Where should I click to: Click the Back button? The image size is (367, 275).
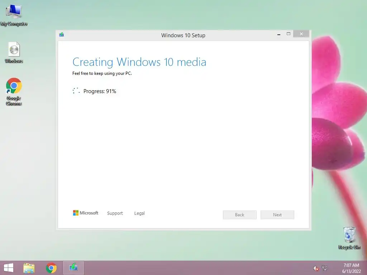click(x=240, y=215)
